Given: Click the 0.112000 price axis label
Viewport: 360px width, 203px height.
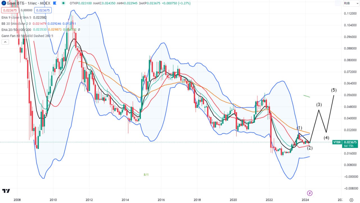Looking at the screenshot, I should (351, 13).
